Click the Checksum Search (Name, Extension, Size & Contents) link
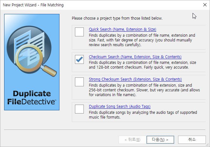Viewport: 210px width, 147px height. [x=135, y=57]
